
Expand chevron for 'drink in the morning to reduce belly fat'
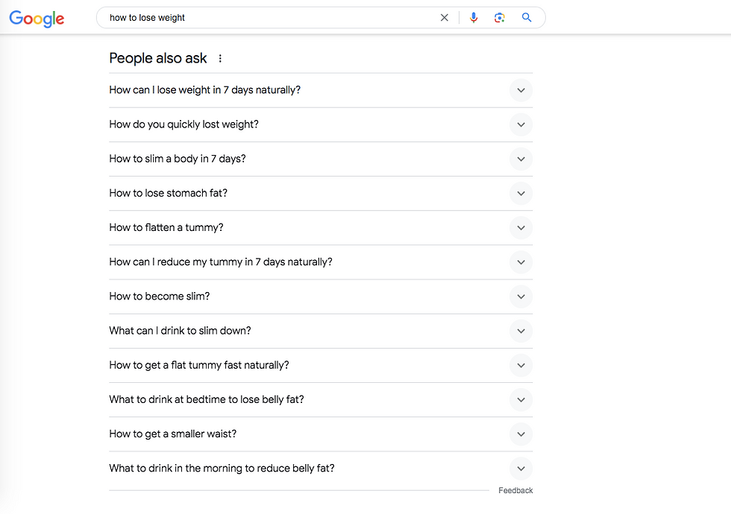pos(521,469)
